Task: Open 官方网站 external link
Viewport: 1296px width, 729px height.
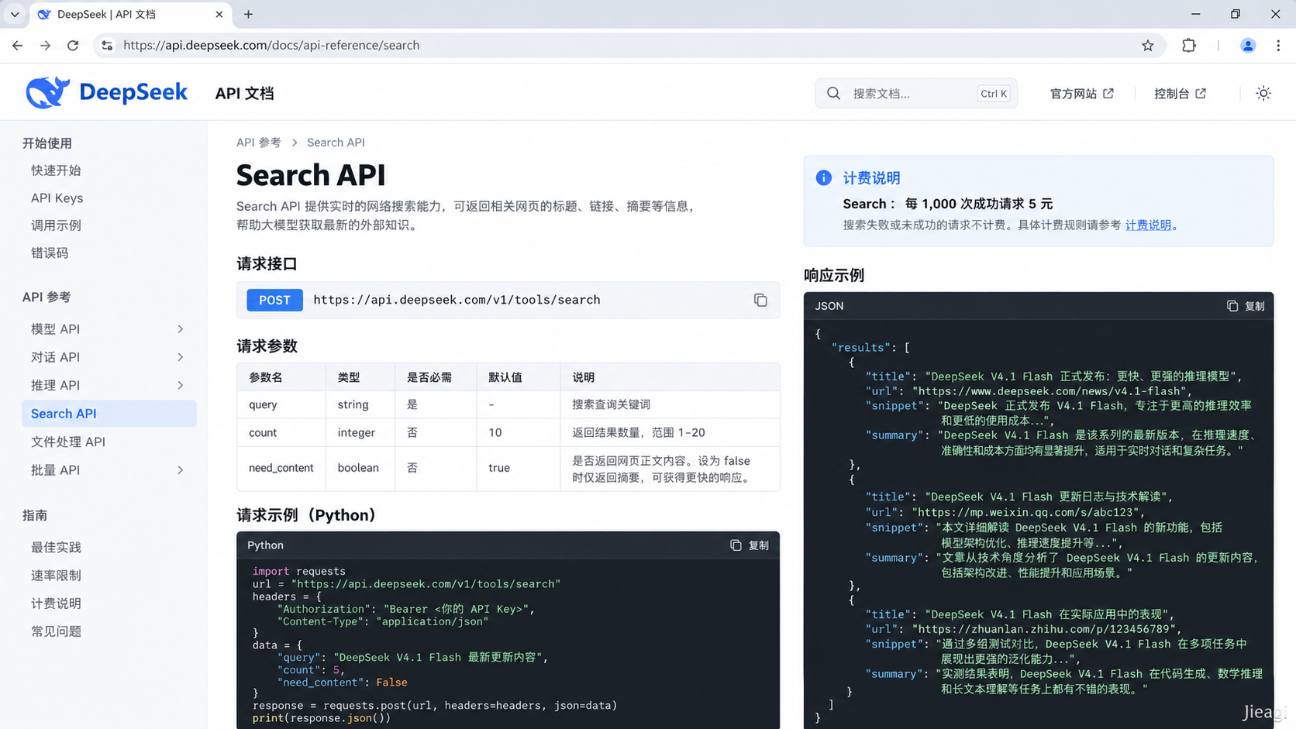Action: [1081, 93]
